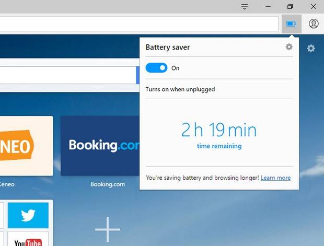Add a new speed dial site with plus
This screenshot has width=324, height=246.
click(108, 229)
